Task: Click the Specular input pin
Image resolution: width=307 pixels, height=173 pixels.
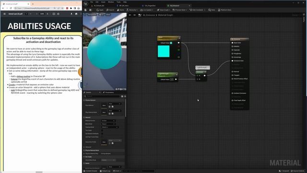Action: (232, 50)
